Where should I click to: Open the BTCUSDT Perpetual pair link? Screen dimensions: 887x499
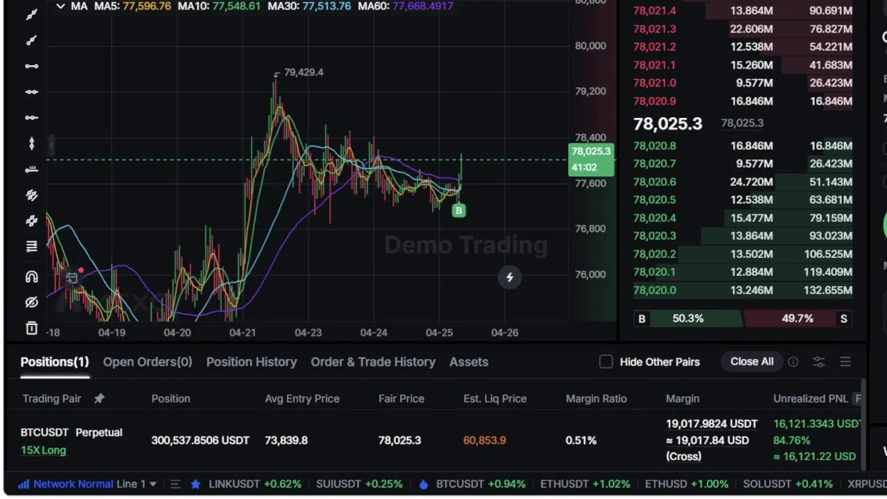tap(71, 432)
